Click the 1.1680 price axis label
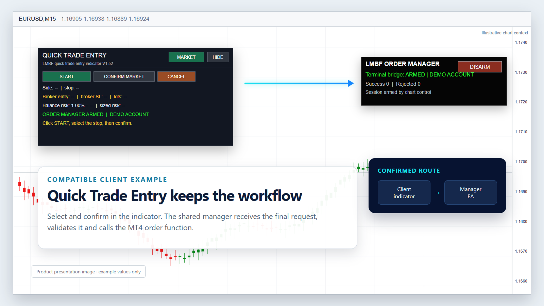 [x=521, y=222]
